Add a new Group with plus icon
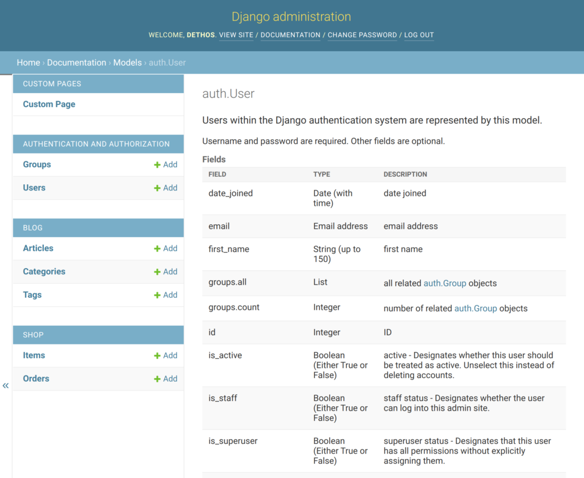This screenshot has width=584, height=478. point(166,165)
